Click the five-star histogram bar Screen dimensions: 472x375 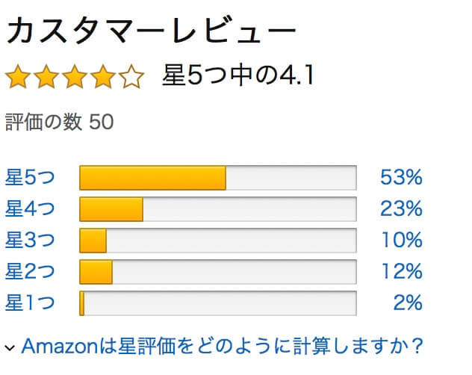[x=218, y=178]
